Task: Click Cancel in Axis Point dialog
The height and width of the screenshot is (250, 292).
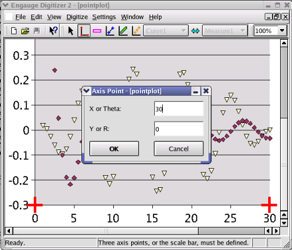Action: click(179, 149)
